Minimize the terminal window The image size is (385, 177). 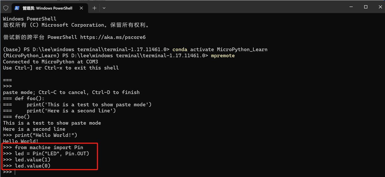point(351,7)
